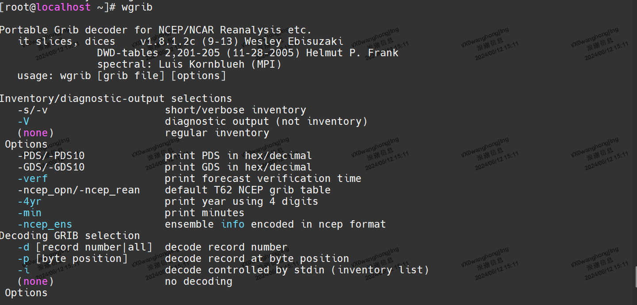
Task: Click the -d [record number|all] option
Action: click(x=85, y=247)
